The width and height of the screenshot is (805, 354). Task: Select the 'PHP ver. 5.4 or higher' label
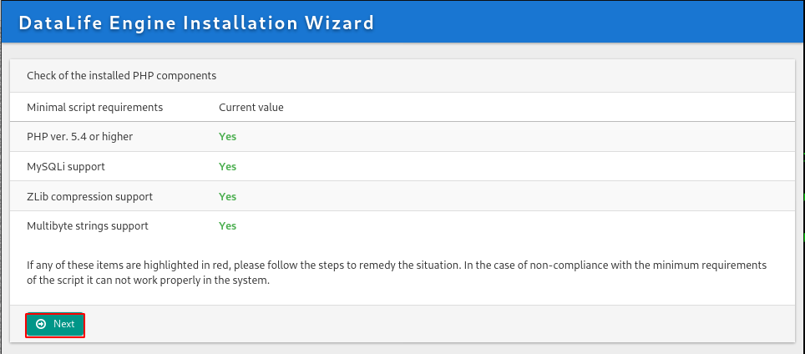pyautogui.click(x=79, y=137)
